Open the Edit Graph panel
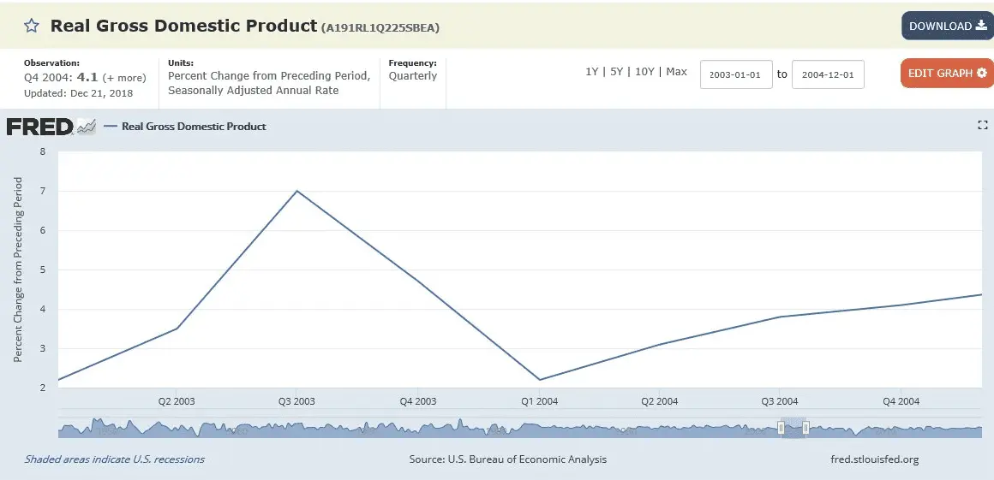Viewport: 994px width, 480px height. click(x=947, y=74)
